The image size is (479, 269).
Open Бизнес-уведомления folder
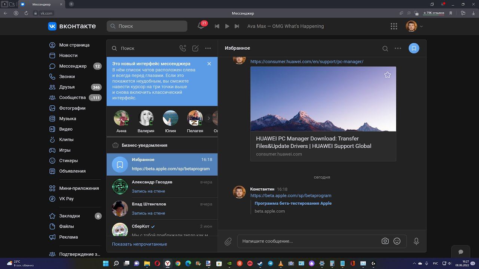162,145
